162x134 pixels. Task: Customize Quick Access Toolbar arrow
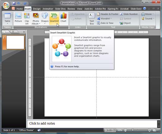click(31, 3)
